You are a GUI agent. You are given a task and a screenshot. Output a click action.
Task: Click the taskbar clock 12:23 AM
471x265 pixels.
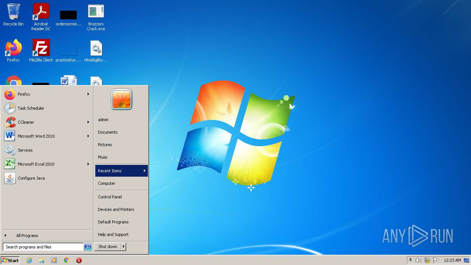click(x=452, y=260)
